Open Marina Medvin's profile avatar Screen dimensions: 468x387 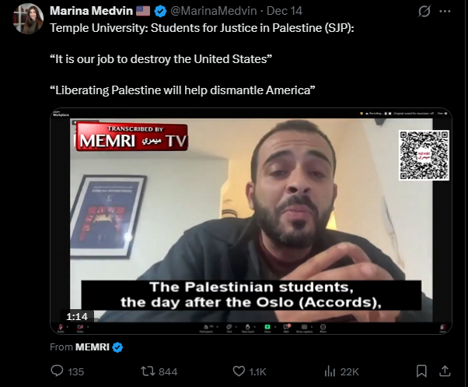pos(28,19)
